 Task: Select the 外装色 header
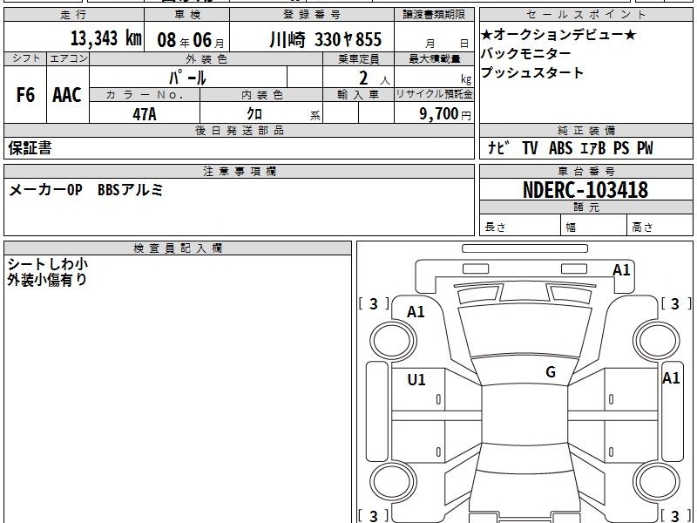[206, 58]
